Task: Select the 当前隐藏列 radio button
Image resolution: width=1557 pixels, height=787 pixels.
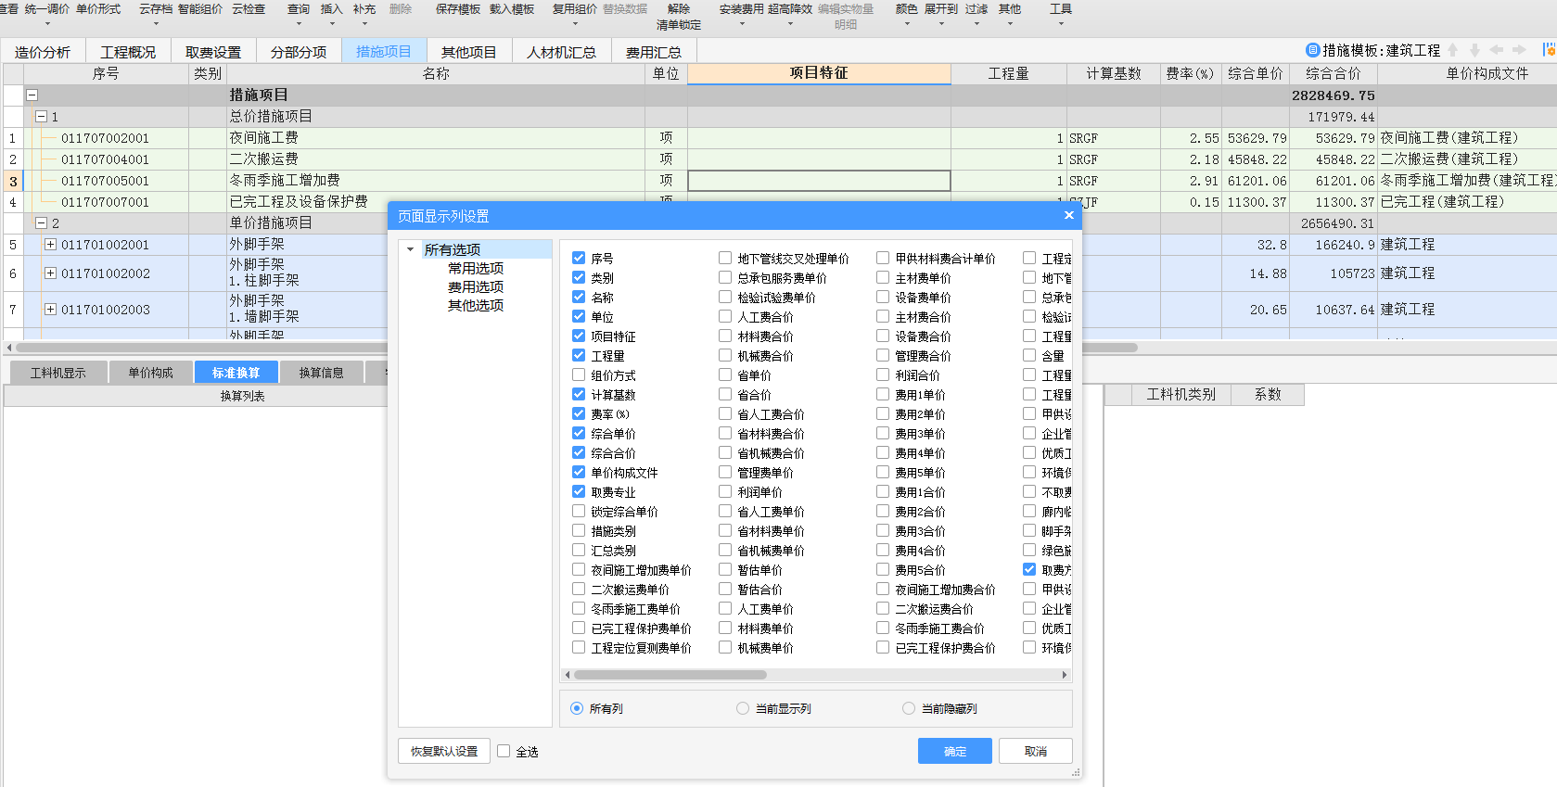Action: (909, 708)
